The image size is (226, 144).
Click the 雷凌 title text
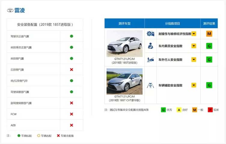(20, 10)
